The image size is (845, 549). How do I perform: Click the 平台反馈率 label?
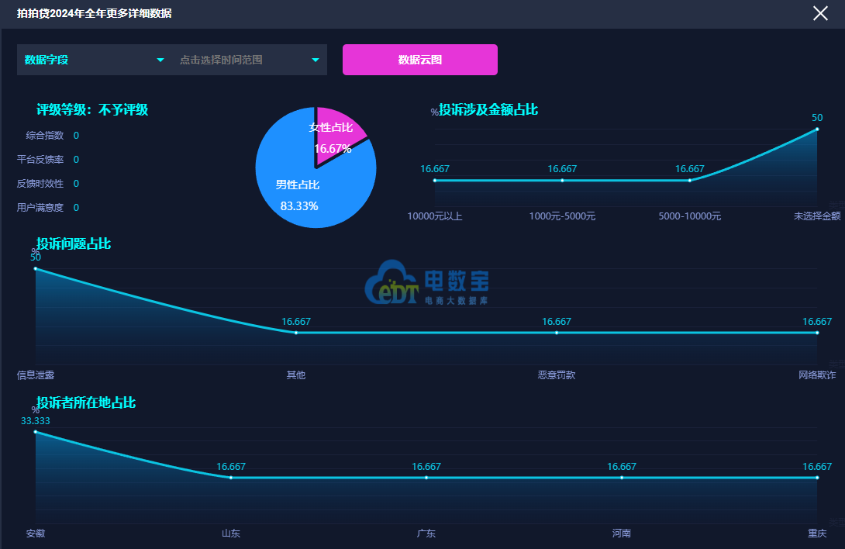tap(40, 160)
